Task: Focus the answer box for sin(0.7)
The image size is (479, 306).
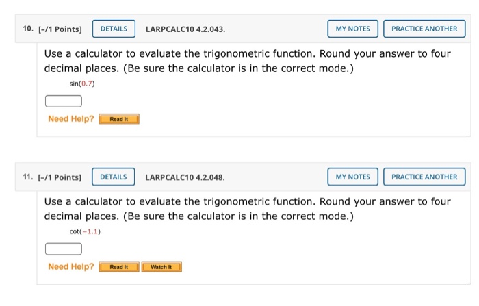Action: pyautogui.click(x=64, y=101)
